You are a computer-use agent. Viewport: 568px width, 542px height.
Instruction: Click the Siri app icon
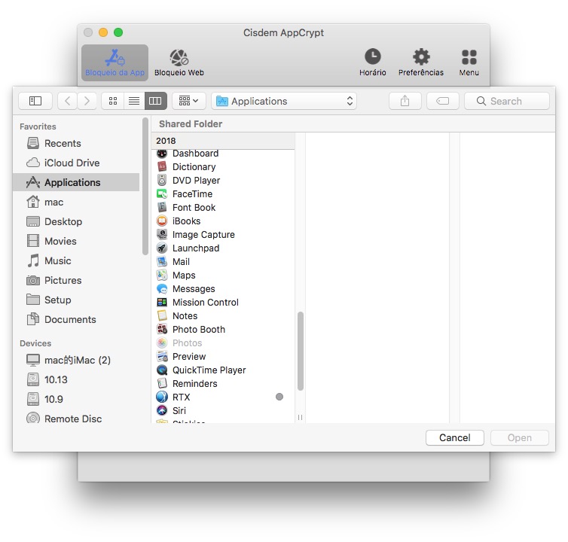click(x=162, y=410)
